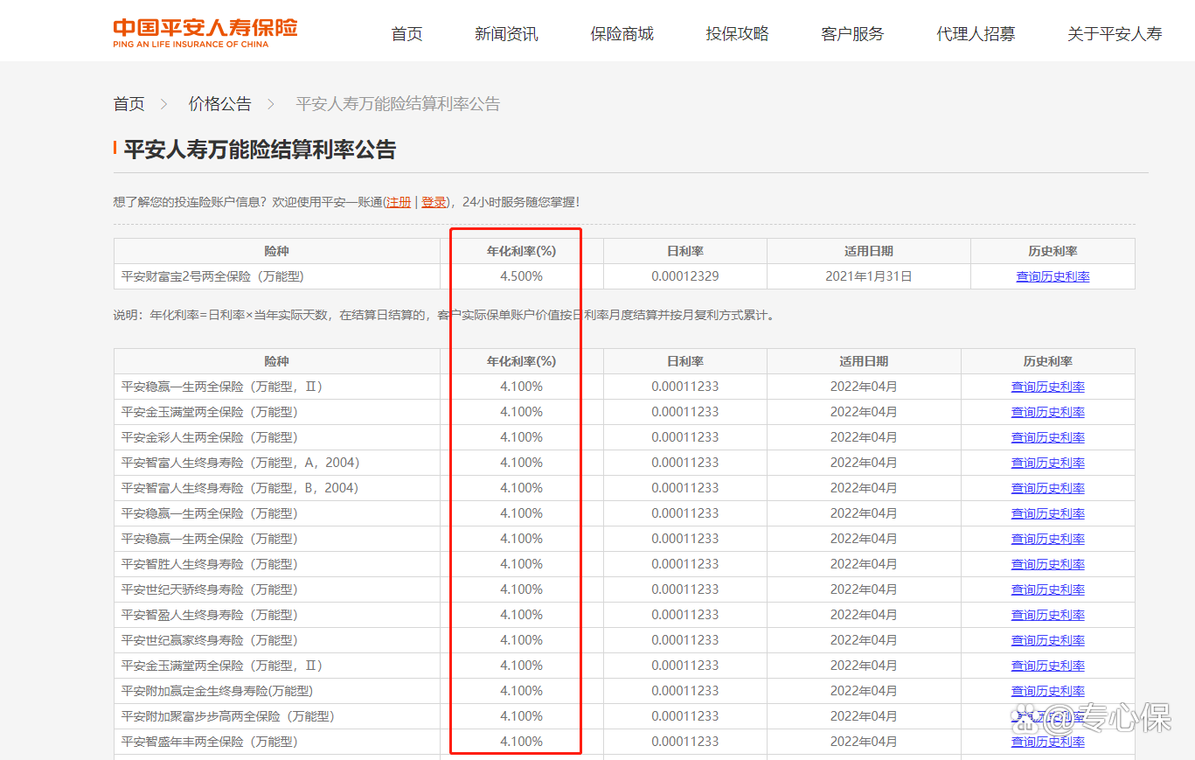Go to 价格公告 breadcrumb link
The image size is (1195, 760).
(x=219, y=104)
